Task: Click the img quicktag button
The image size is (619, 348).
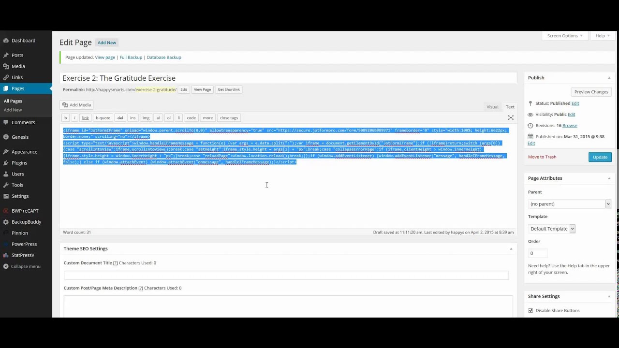Action: click(x=146, y=118)
